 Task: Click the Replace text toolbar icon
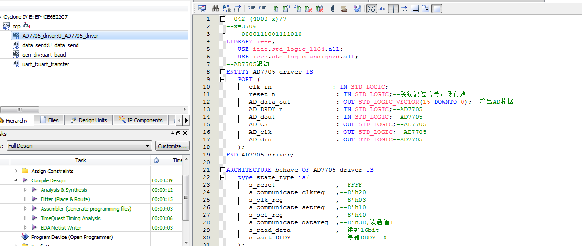pos(226,8)
